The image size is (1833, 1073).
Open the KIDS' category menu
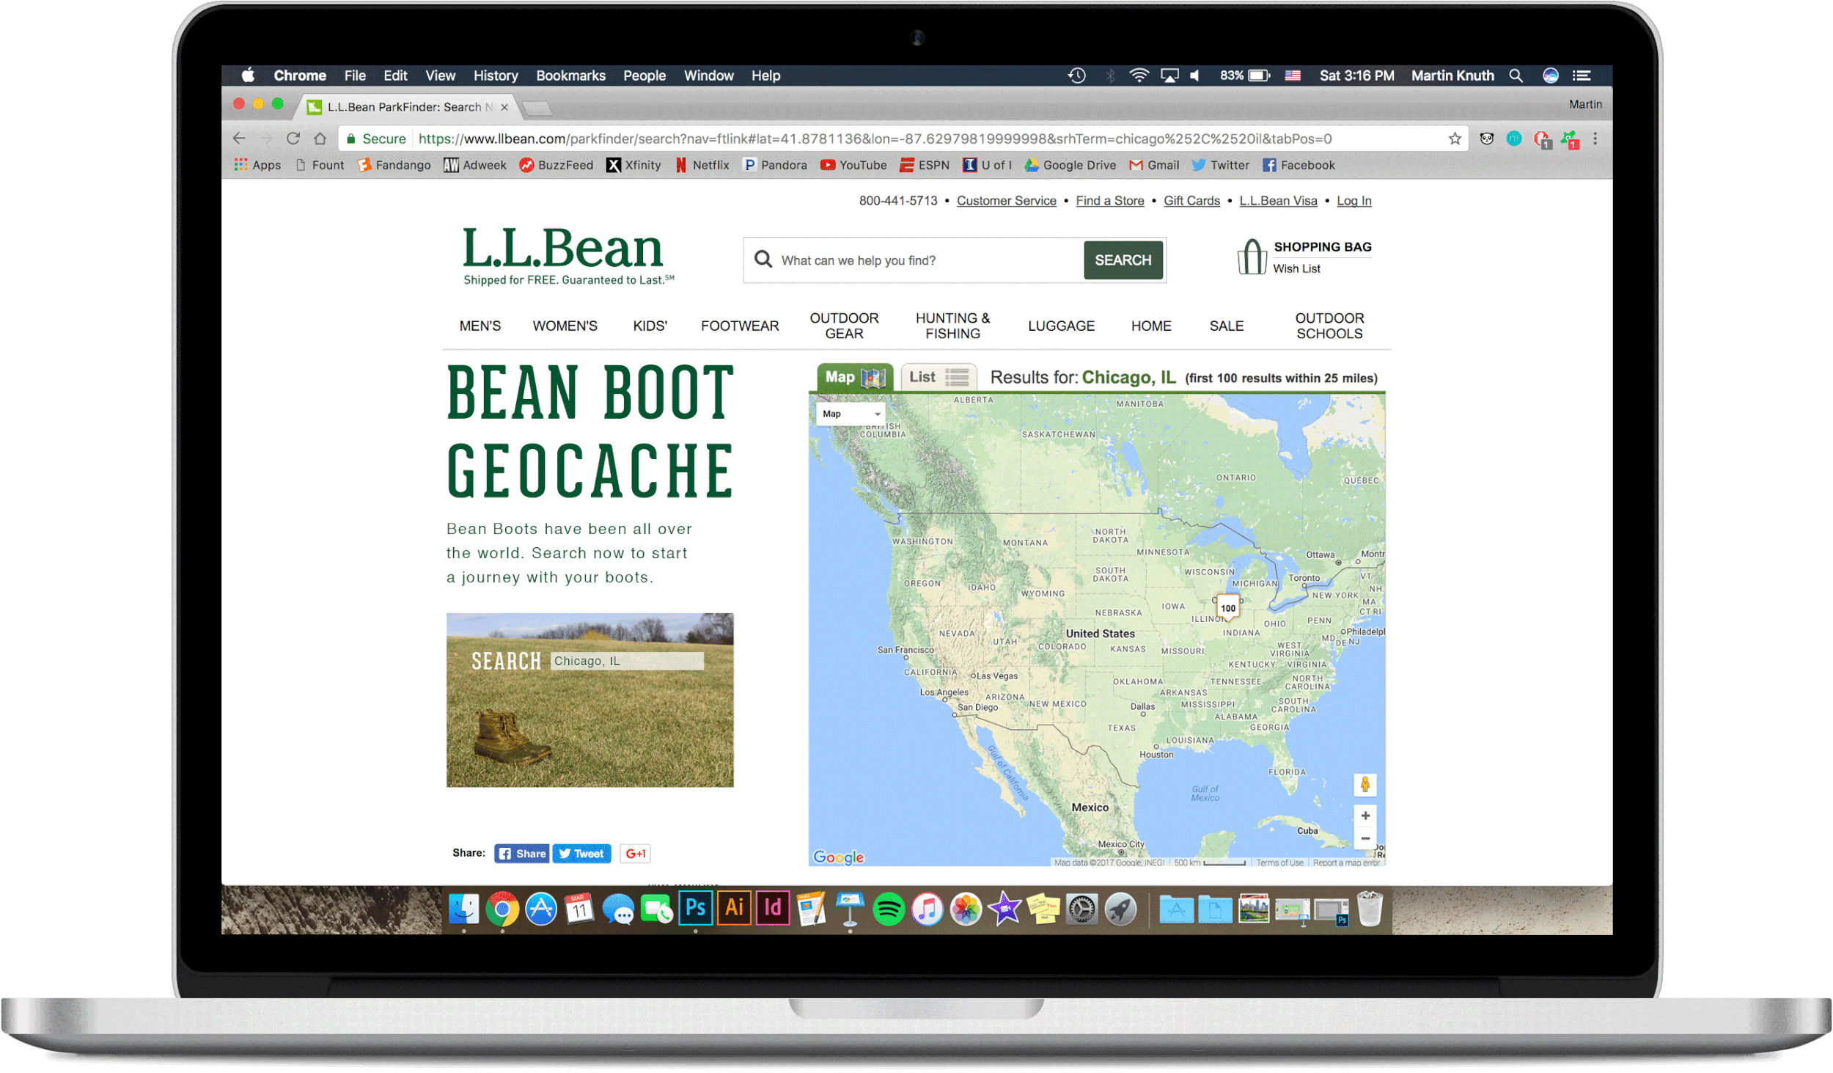[x=650, y=326]
